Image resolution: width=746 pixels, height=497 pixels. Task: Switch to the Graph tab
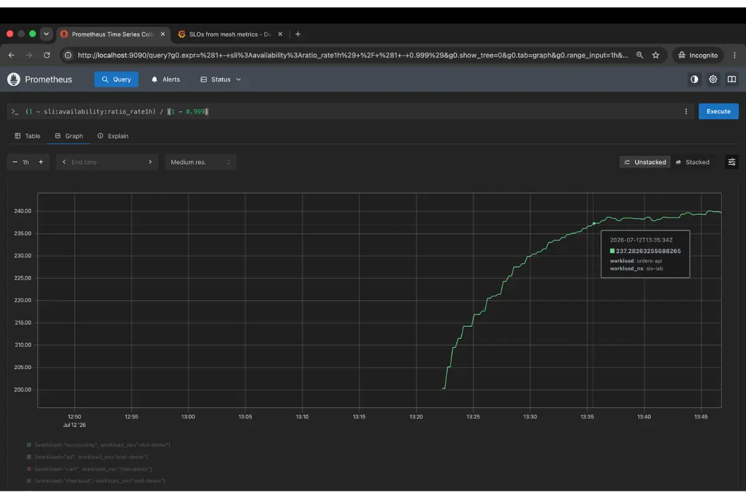pos(68,136)
